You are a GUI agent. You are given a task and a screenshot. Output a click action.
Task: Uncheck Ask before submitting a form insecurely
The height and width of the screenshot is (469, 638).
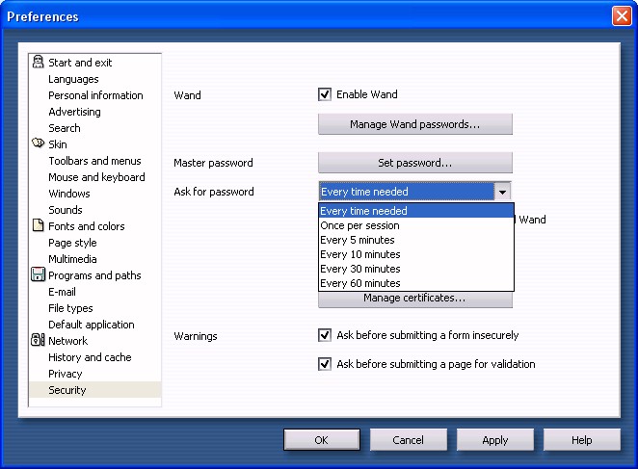tap(325, 335)
